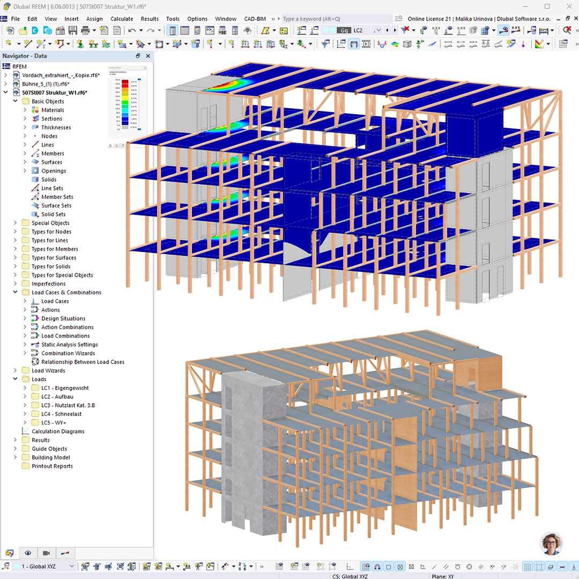Viewport: 579px width, 579px height.
Task: Expand the Materials branch in the navigator
Action: coord(25,109)
